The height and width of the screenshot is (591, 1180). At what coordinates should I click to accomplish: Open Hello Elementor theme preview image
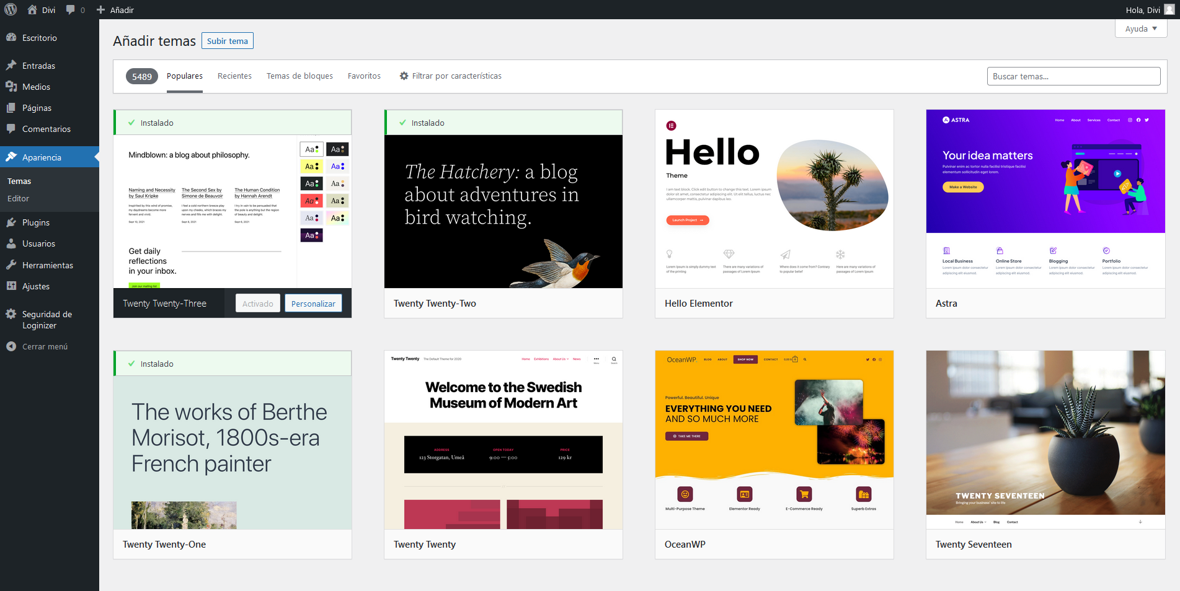point(774,199)
